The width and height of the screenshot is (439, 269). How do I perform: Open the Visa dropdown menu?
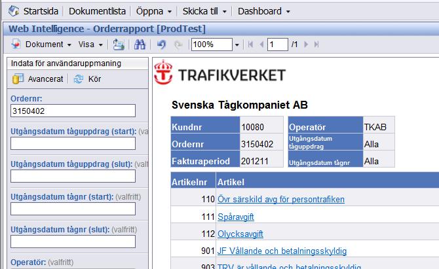point(90,45)
